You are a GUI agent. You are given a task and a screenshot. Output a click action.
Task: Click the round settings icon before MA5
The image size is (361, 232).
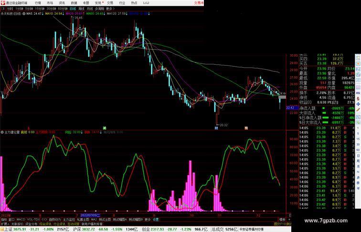pos(24,14)
